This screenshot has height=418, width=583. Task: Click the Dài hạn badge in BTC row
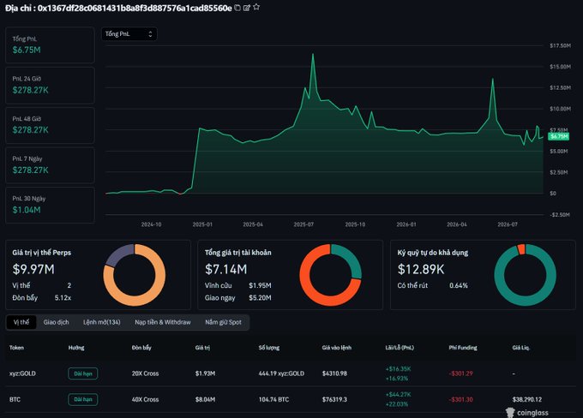click(83, 399)
